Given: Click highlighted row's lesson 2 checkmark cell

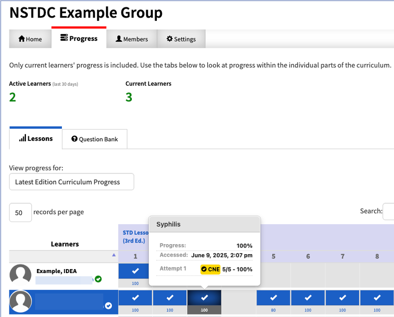Looking at the screenshot, I should coord(170,298).
